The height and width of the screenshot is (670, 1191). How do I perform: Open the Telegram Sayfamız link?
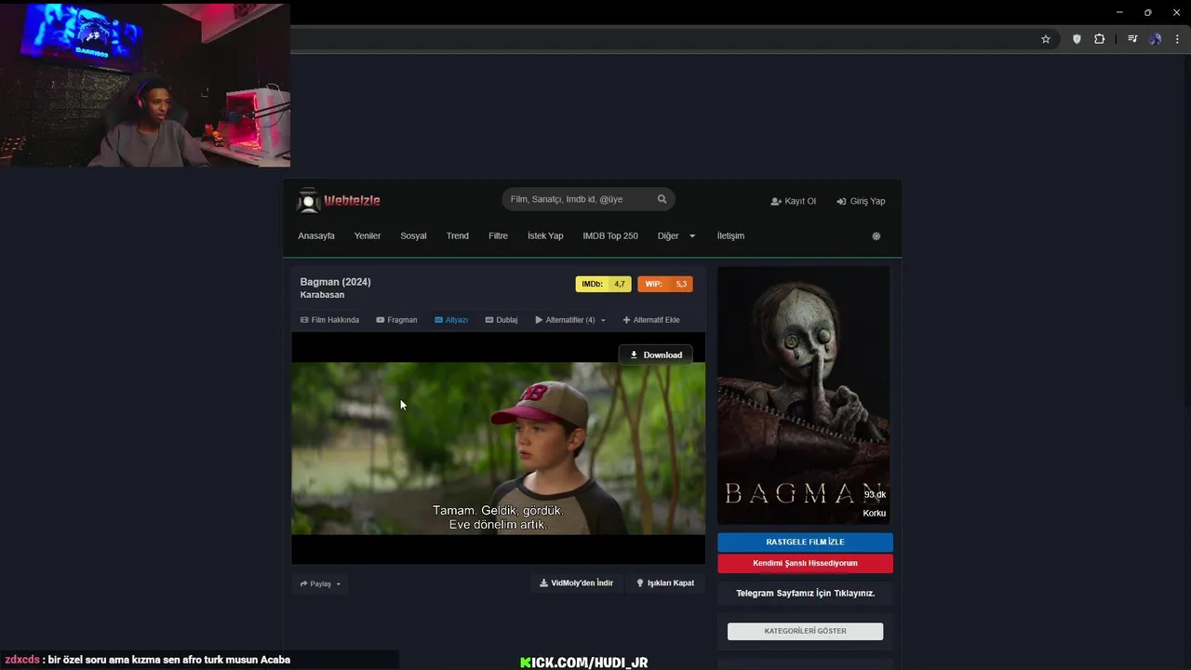[x=805, y=593]
